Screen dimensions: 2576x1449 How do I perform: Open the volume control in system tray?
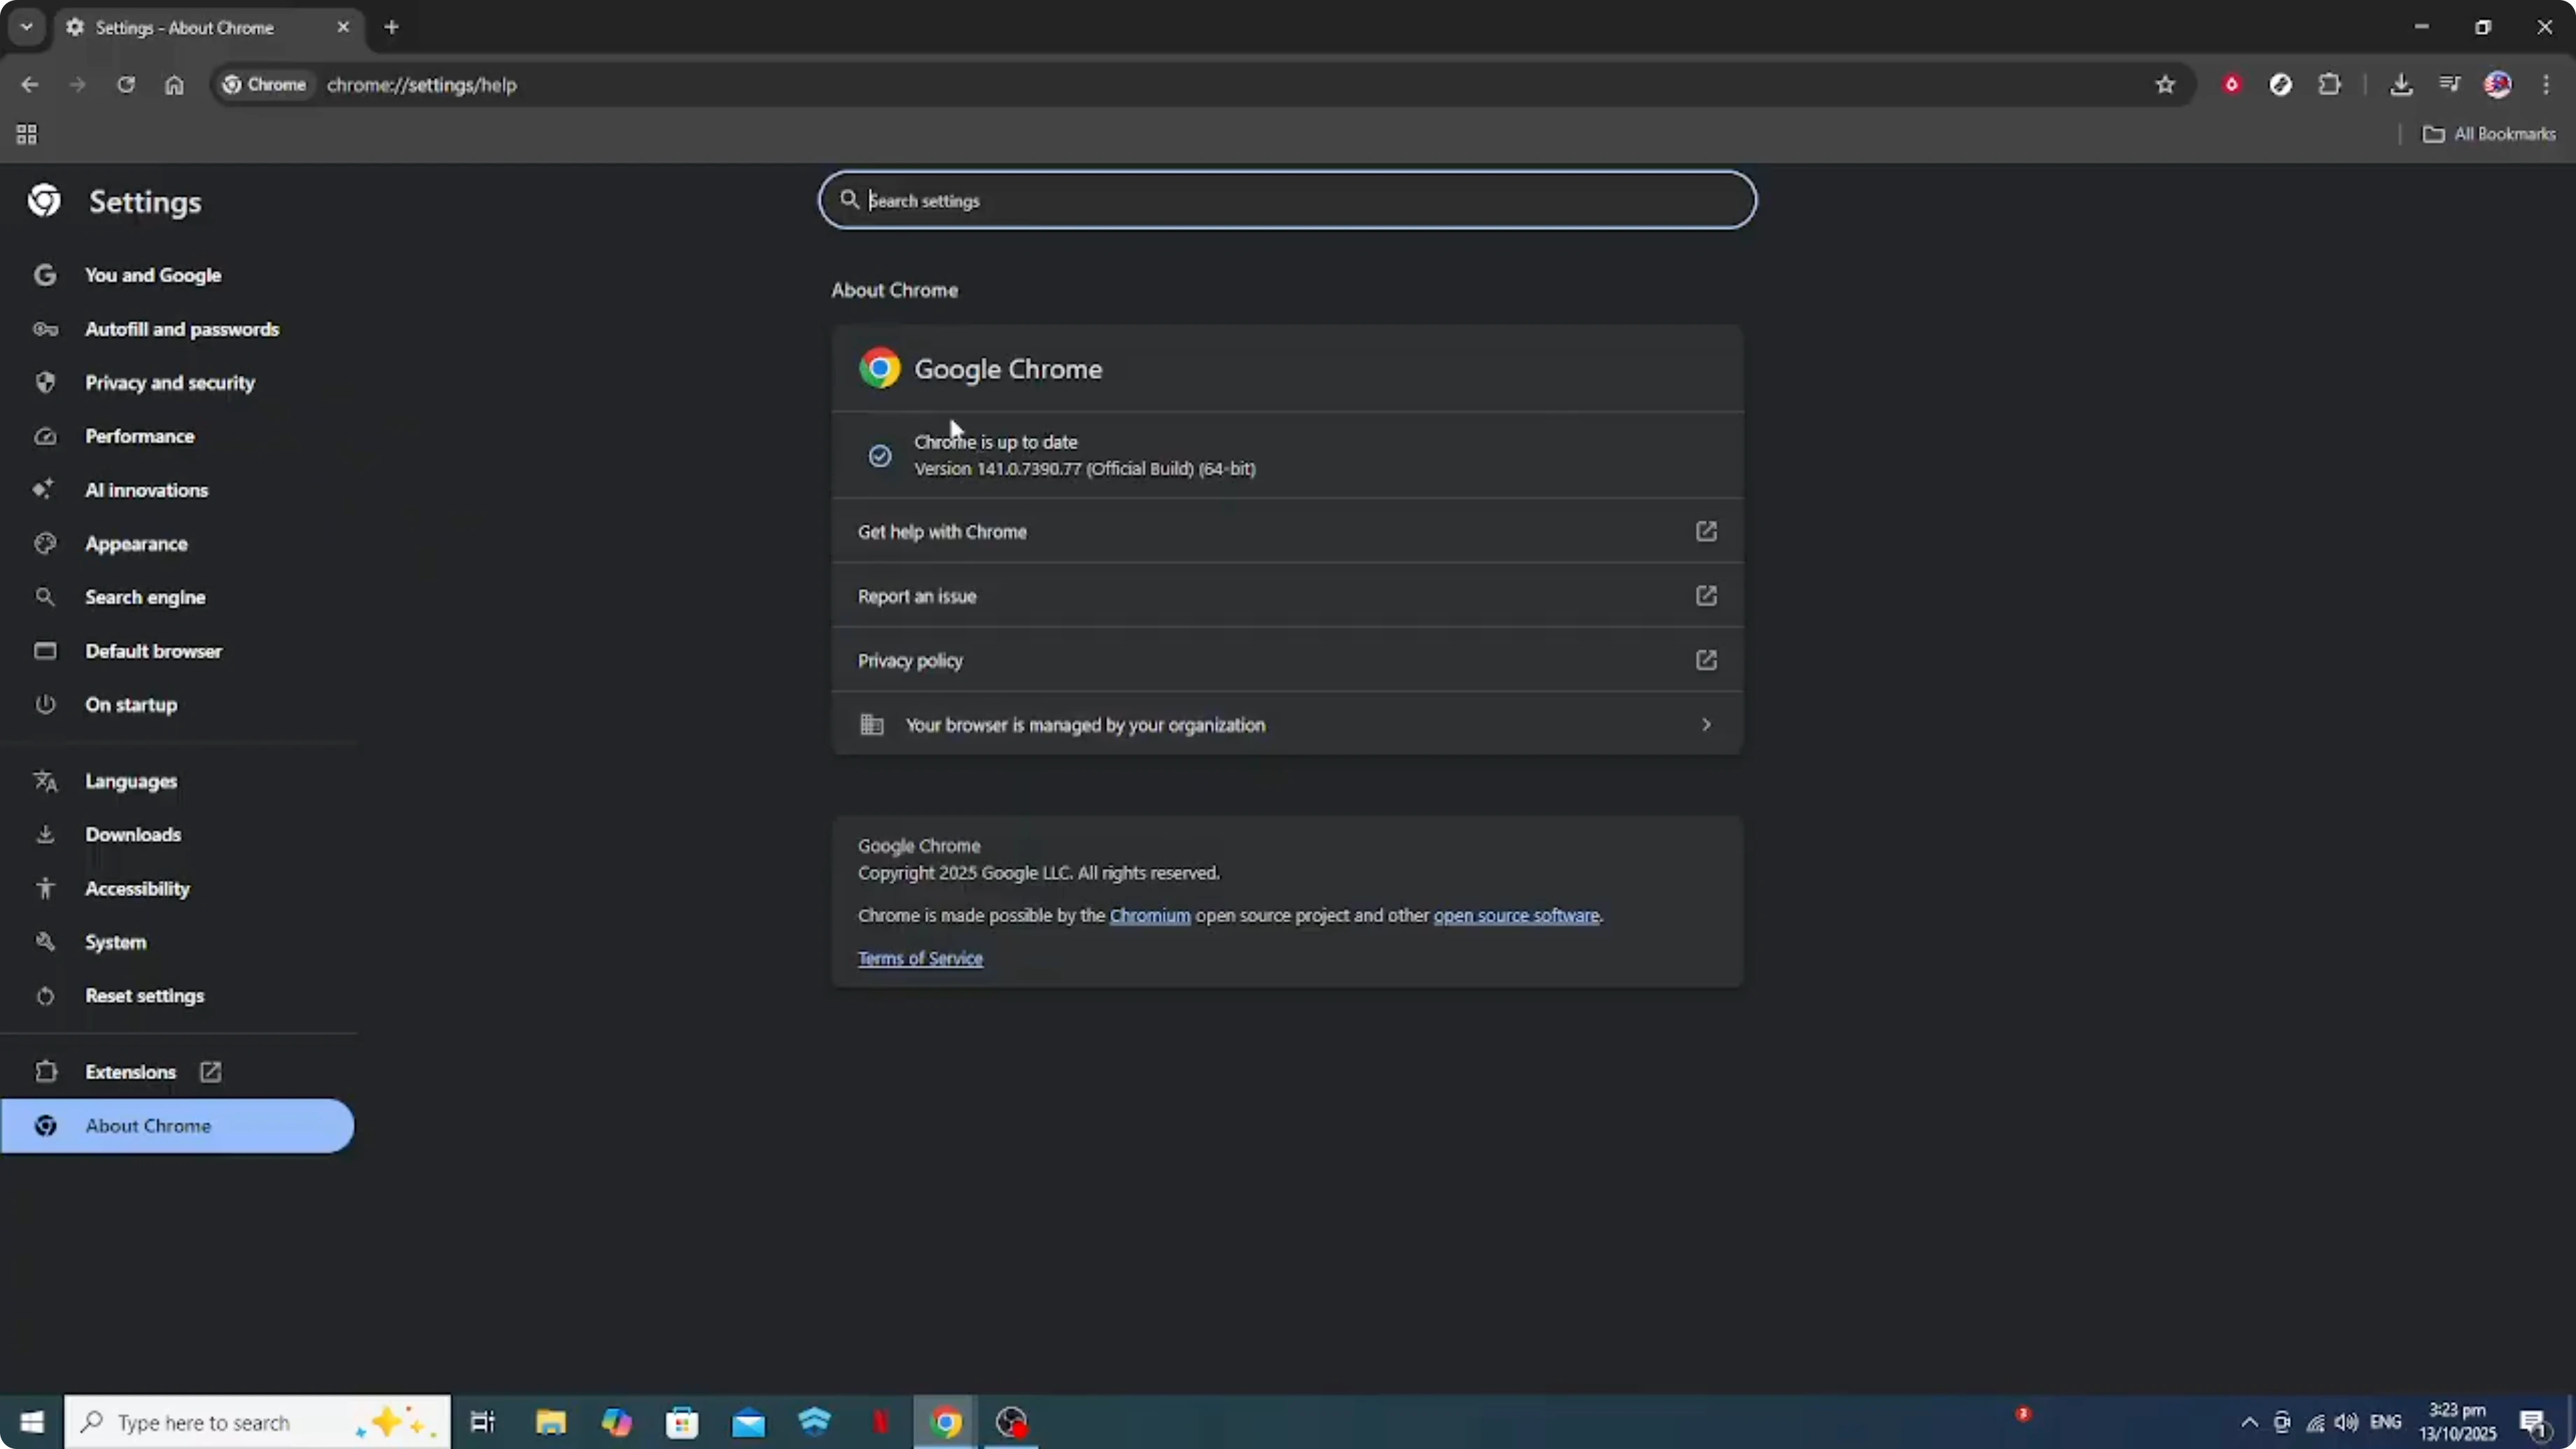point(2346,1422)
